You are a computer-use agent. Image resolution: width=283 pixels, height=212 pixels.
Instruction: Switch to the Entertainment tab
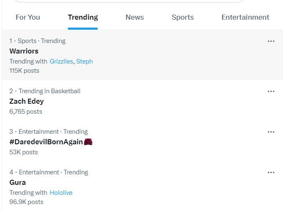click(x=245, y=17)
